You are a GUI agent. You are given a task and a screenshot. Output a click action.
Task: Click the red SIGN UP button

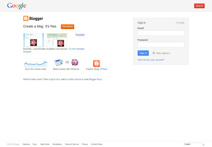[x=200, y=6]
